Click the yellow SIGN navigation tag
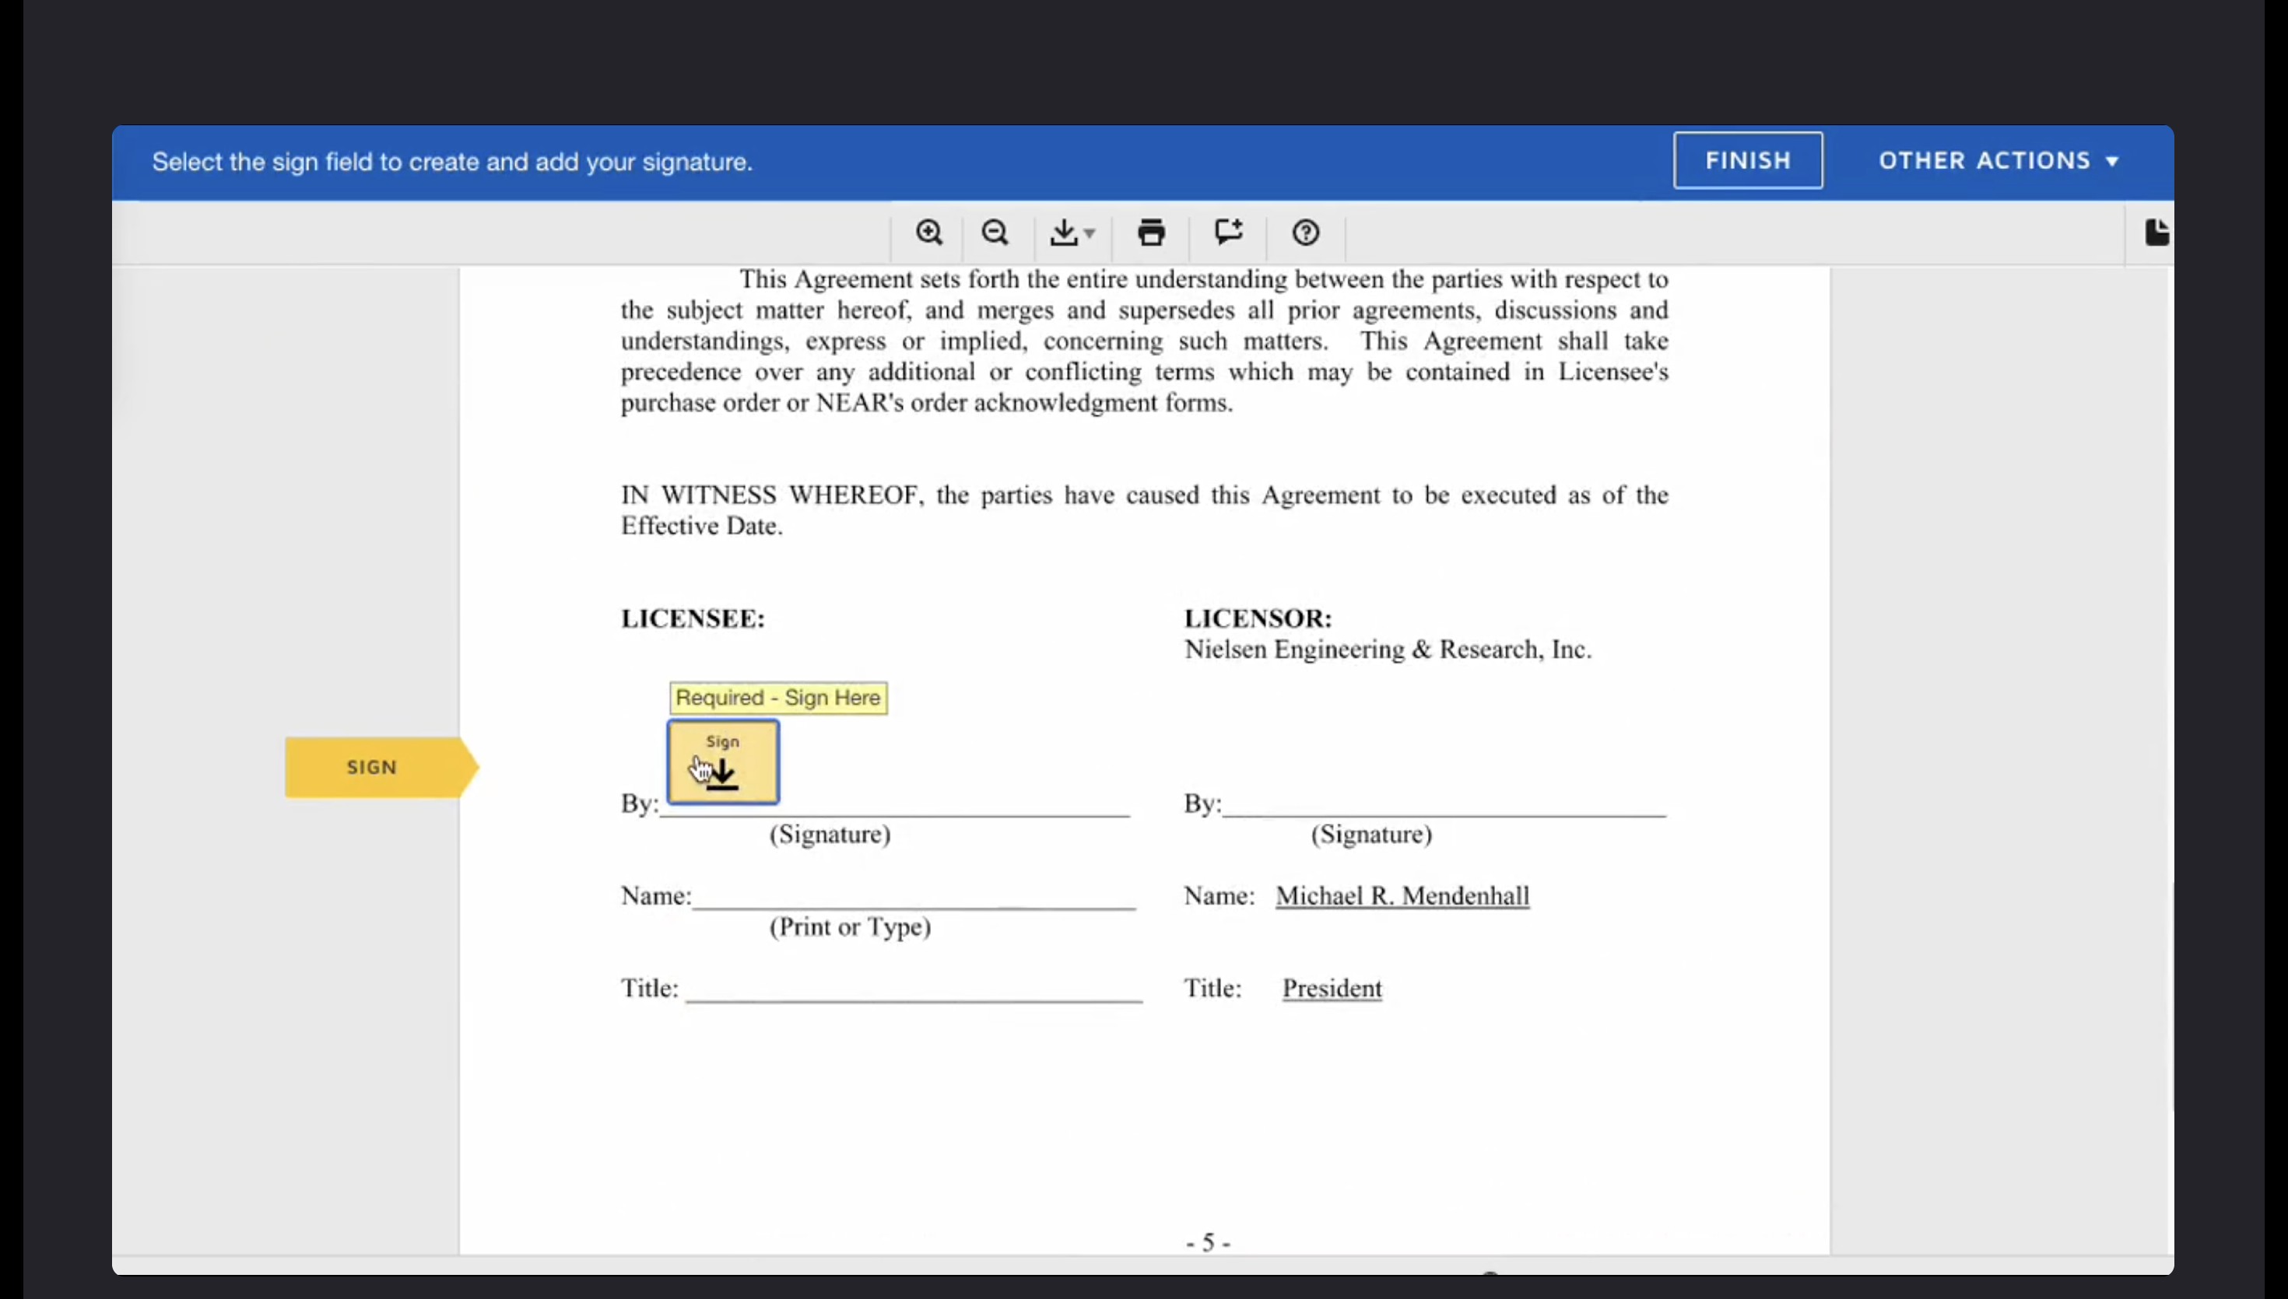This screenshot has width=2288, height=1299. pyautogui.click(x=381, y=767)
